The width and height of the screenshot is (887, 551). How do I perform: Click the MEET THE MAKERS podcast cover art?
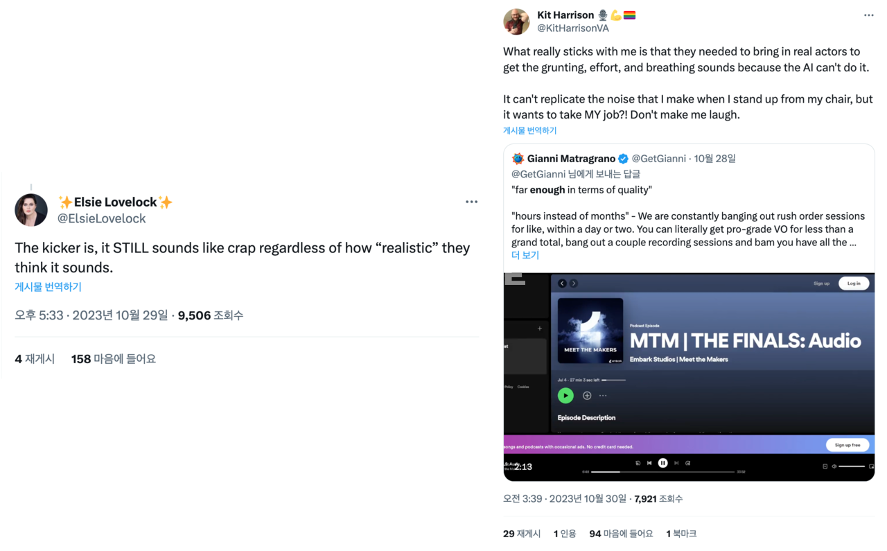tap(590, 331)
